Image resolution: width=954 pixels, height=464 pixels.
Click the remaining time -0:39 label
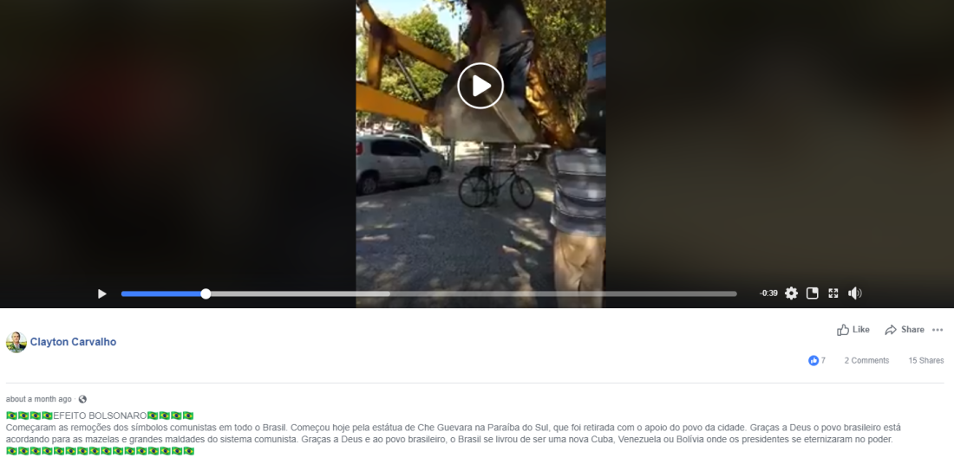[768, 293]
